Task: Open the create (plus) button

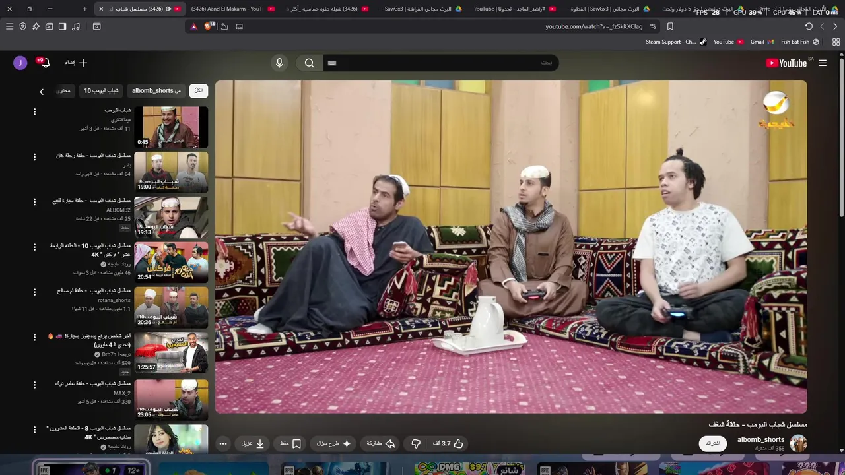Action: (x=76, y=63)
